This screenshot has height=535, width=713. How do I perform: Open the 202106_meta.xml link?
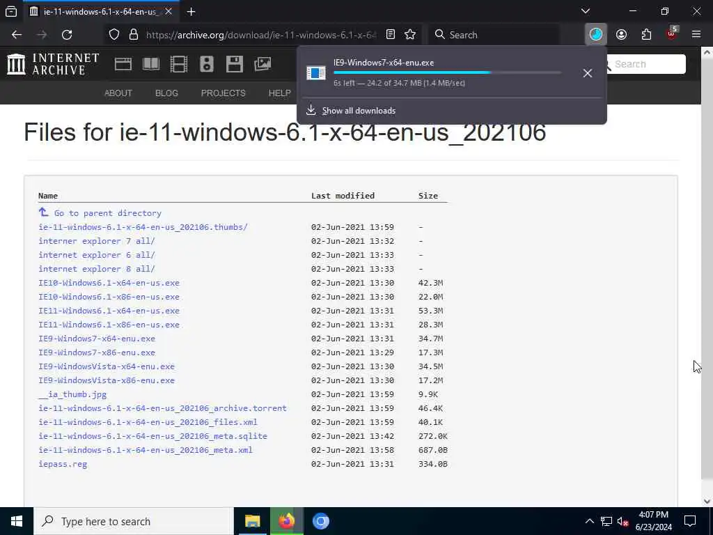[146, 450]
